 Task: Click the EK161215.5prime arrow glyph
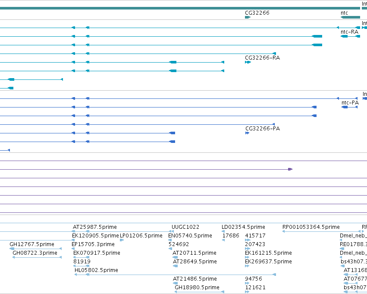coord(247,257)
